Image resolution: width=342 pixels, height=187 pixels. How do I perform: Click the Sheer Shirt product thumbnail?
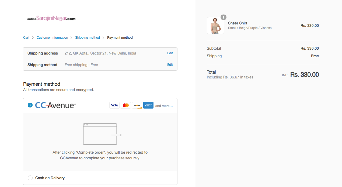215,26
